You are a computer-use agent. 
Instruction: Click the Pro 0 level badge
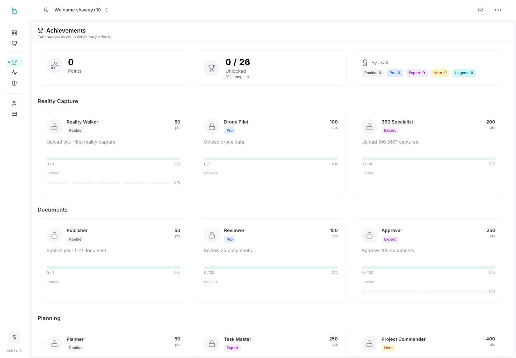click(395, 73)
